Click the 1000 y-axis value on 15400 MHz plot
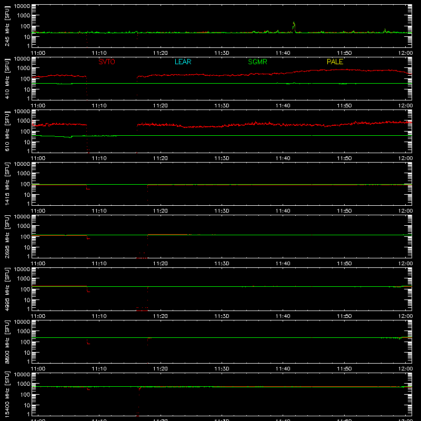The image size is (421, 421). 24,384
